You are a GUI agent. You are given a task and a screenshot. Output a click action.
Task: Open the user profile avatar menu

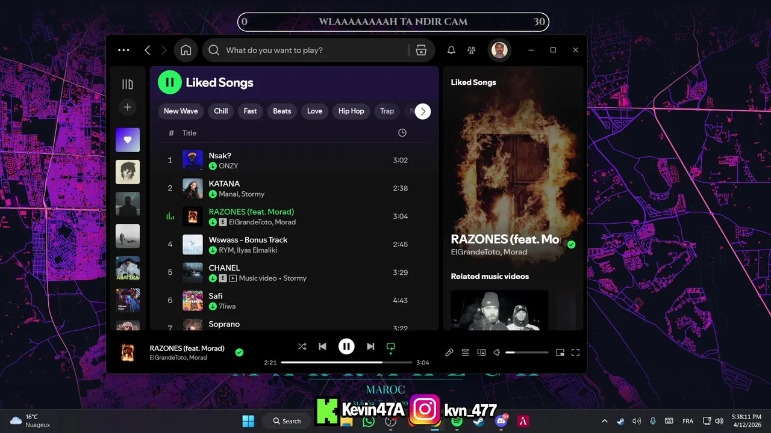pos(499,51)
